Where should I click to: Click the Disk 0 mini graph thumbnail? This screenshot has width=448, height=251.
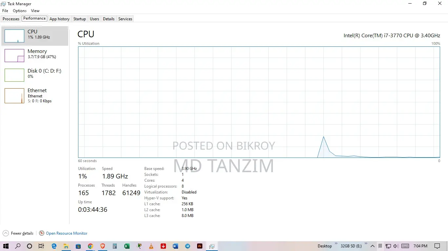pos(14,75)
